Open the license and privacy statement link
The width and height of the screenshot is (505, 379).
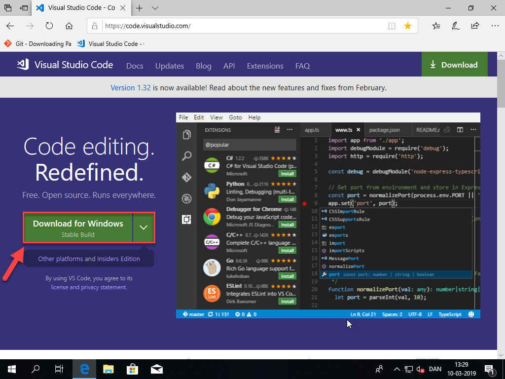[89, 287]
